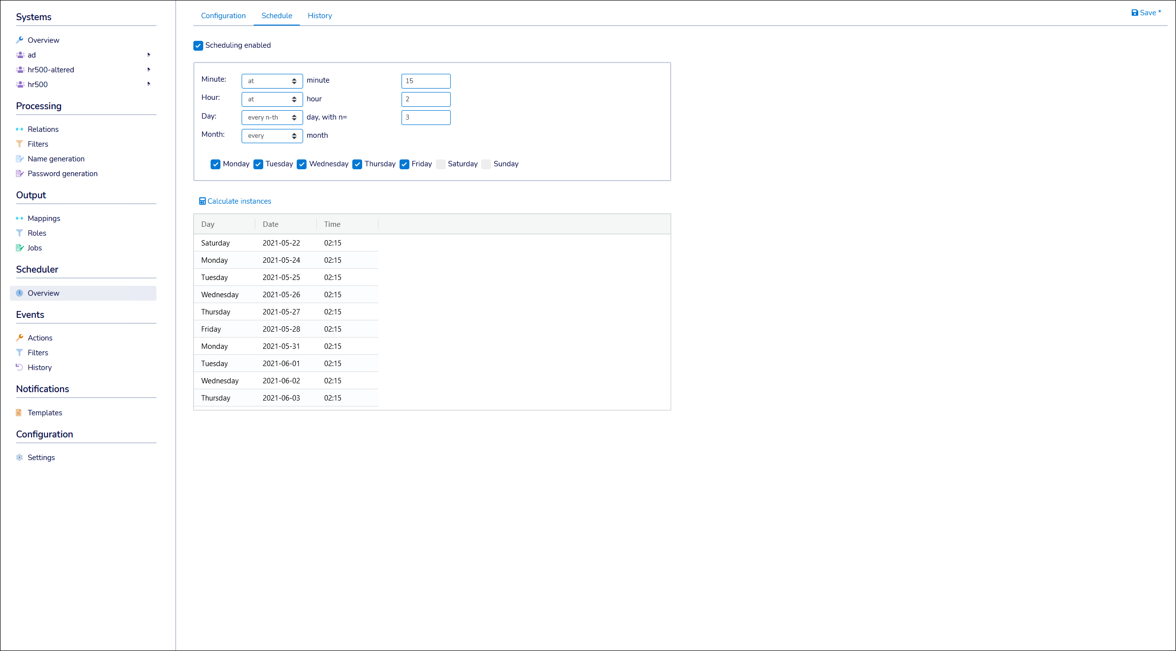The image size is (1176, 651).
Task: Switch to the Configuration tab
Action: click(223, 16)
